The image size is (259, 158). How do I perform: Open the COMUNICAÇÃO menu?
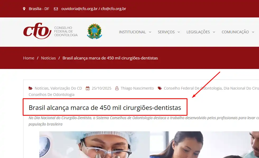[x=235, y=32]
